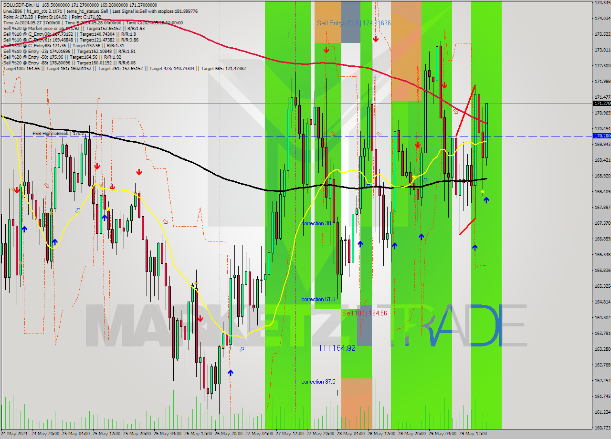611x439 pixels.
Task: Click the 'Sell %10 @ C_Entry61' line
Action: click(71, 40)
